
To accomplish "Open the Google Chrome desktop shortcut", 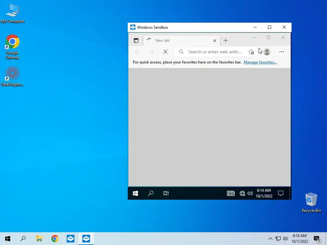I will (12, 47).
